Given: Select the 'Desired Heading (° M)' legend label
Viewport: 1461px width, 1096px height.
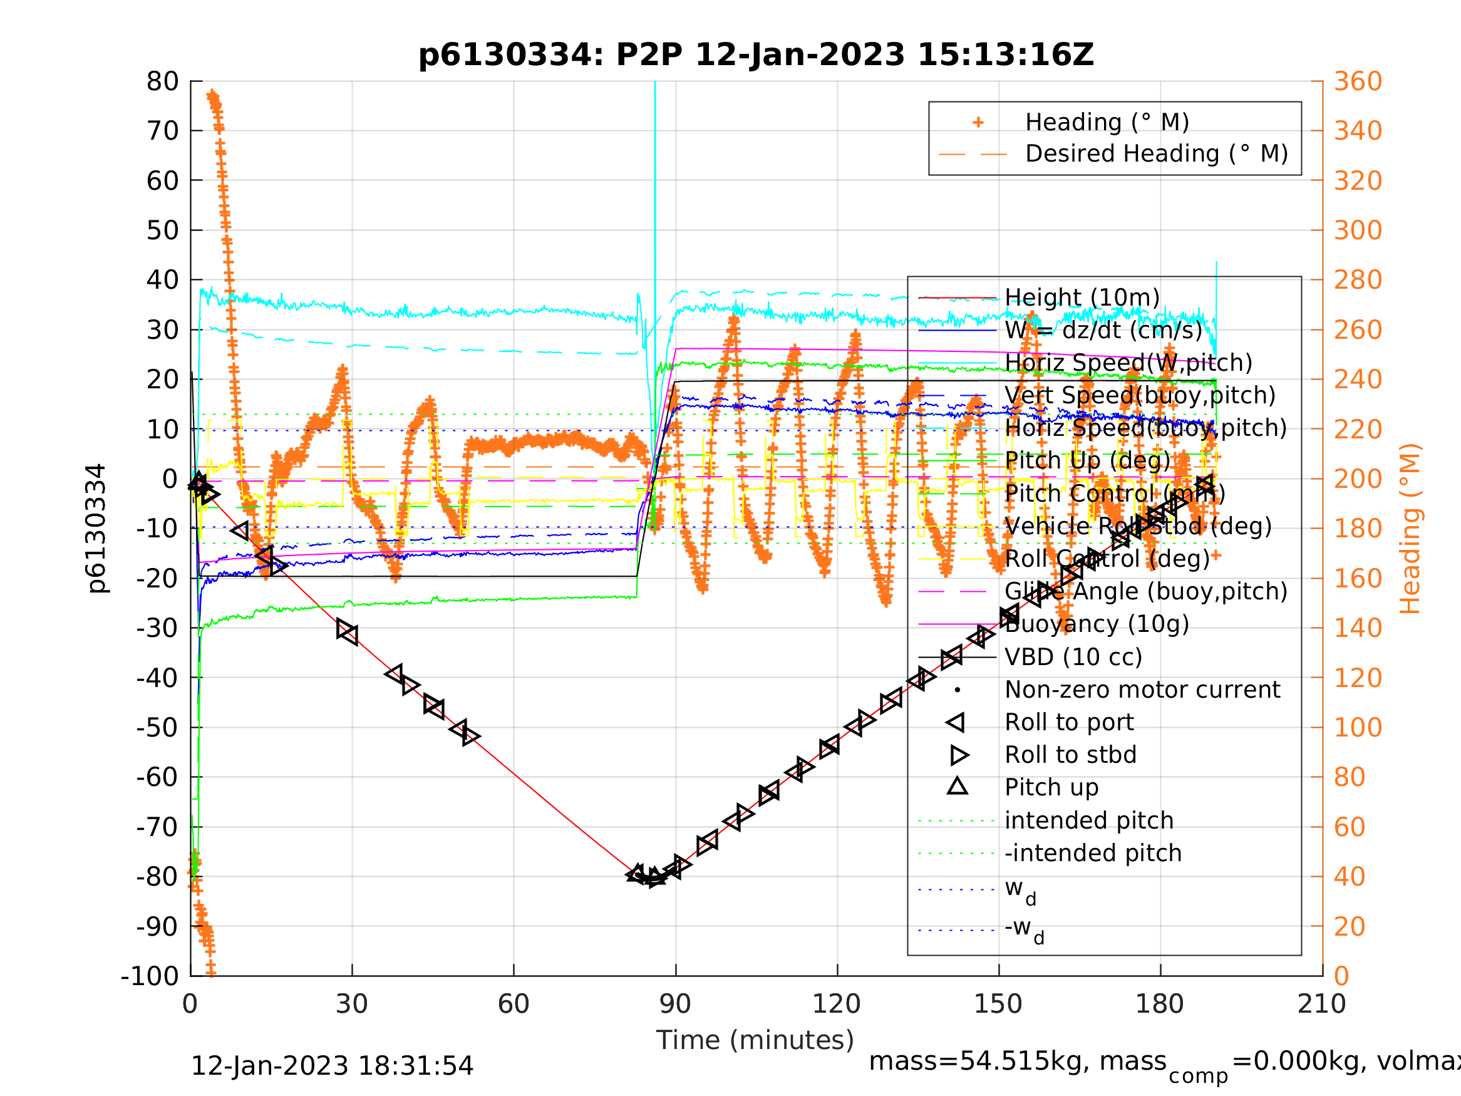Looking at the screenshot, I should click(1157, 154).
